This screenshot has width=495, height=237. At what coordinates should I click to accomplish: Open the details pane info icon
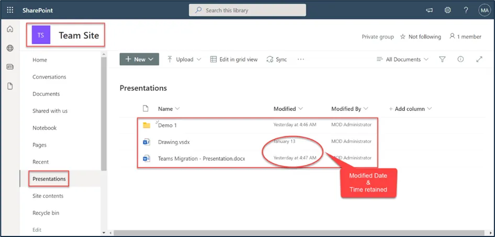(460, 60)
